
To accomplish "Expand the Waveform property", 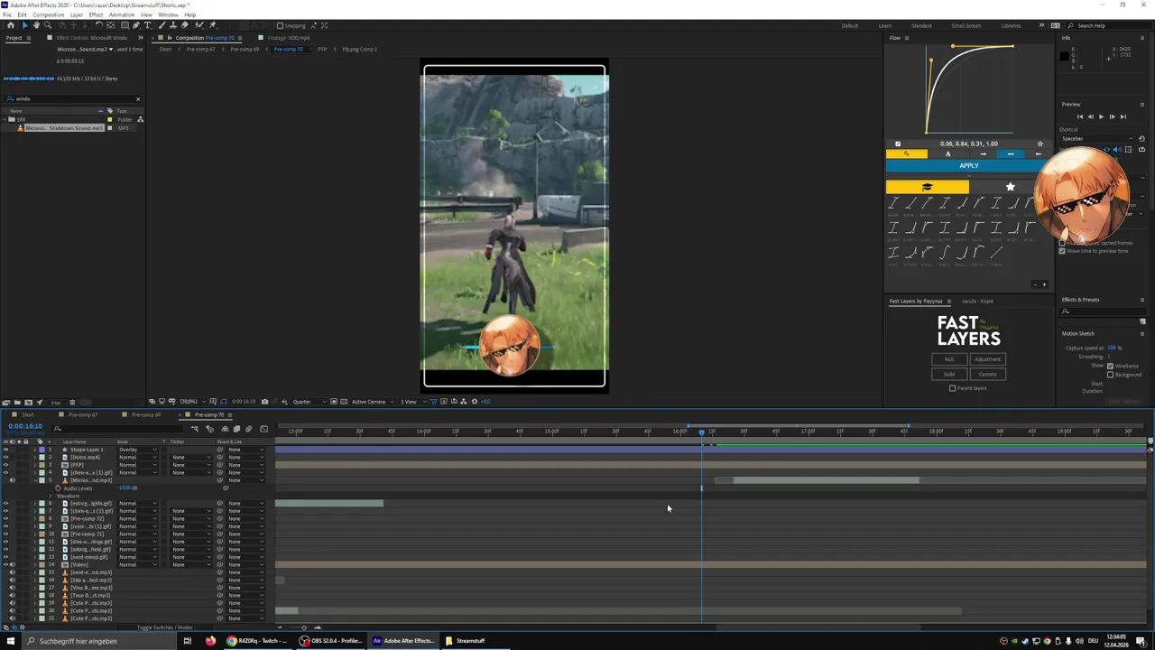I will pos(51,496).
